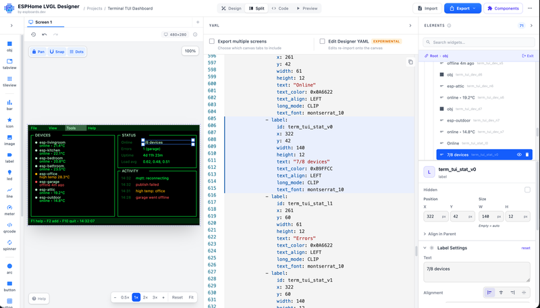Enable Export multiple screens checkbox
Viewport: 540px width, 308px height.
point(212,41)
